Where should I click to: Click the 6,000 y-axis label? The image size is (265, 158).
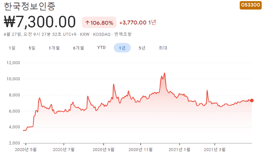point(14,111)
